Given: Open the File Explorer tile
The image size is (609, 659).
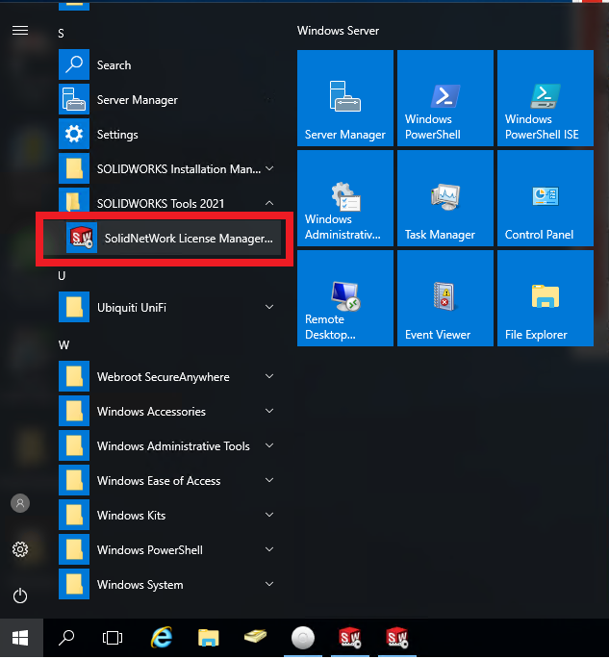Looking at the screenshot, I should 546,298.
